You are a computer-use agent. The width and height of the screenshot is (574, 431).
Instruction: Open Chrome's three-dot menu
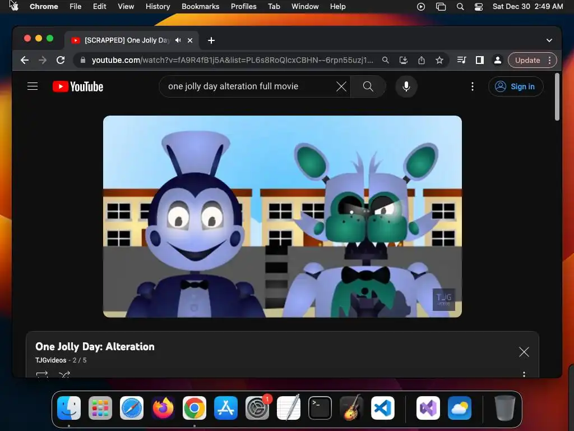[549, 60]
